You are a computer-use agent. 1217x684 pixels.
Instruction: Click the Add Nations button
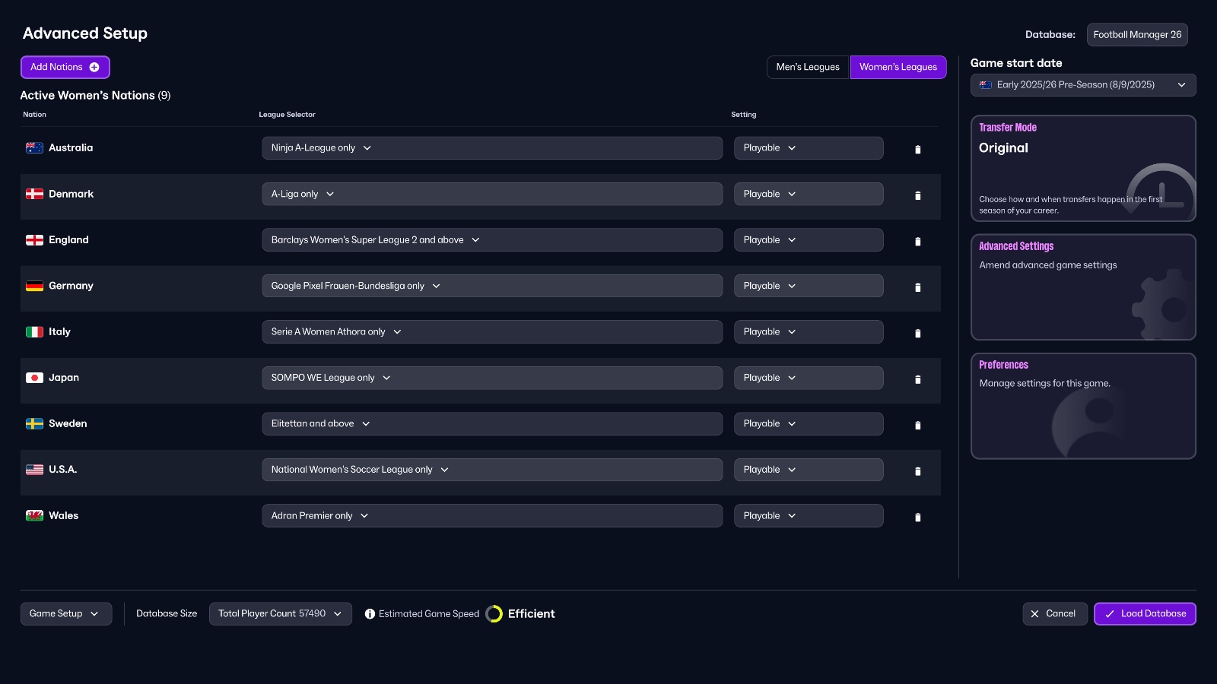(x=65, y=67)
